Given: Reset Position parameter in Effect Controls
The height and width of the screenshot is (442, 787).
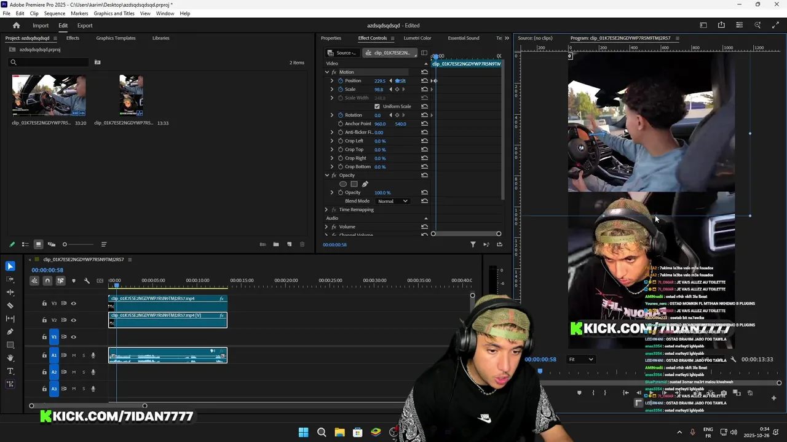Looking at the screenshot, I should 424,80.
